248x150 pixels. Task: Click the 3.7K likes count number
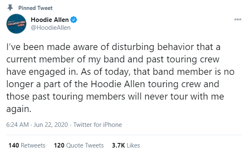119,145
